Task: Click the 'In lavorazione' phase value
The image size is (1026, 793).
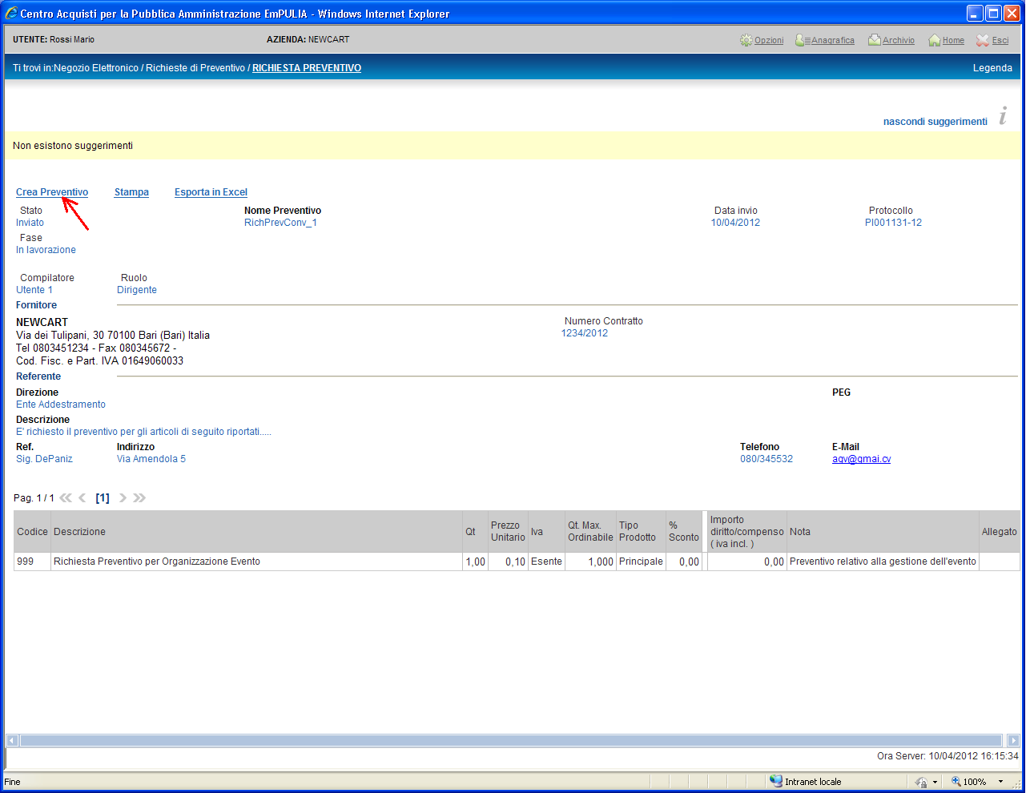Action: tap(46, 250)
